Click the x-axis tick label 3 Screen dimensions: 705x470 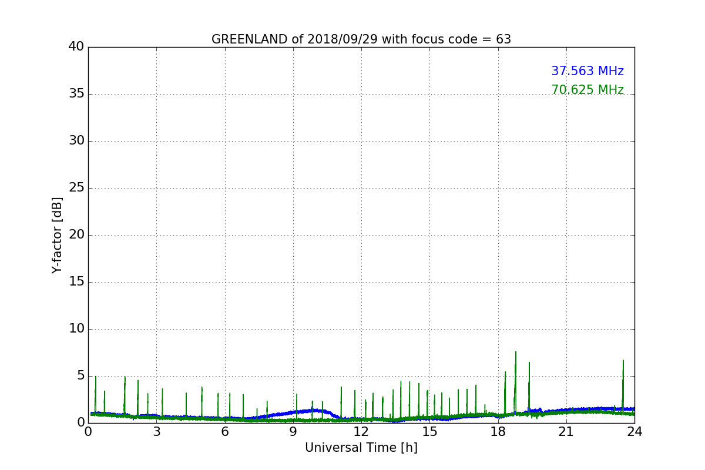click(156, 432)
